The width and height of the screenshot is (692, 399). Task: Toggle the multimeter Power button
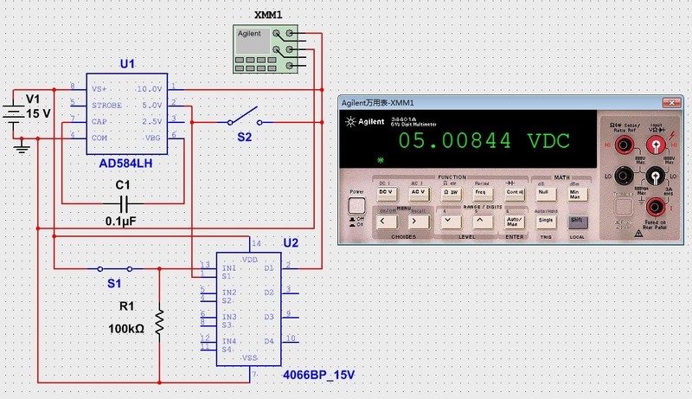pos(356,207)
